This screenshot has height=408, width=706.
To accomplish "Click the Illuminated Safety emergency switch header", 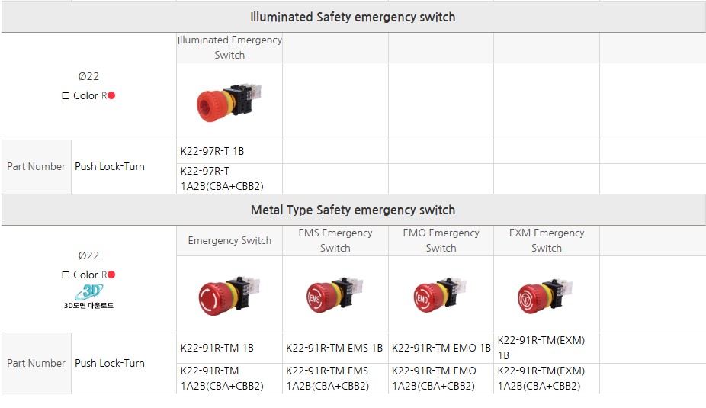I will coord(353,16).
